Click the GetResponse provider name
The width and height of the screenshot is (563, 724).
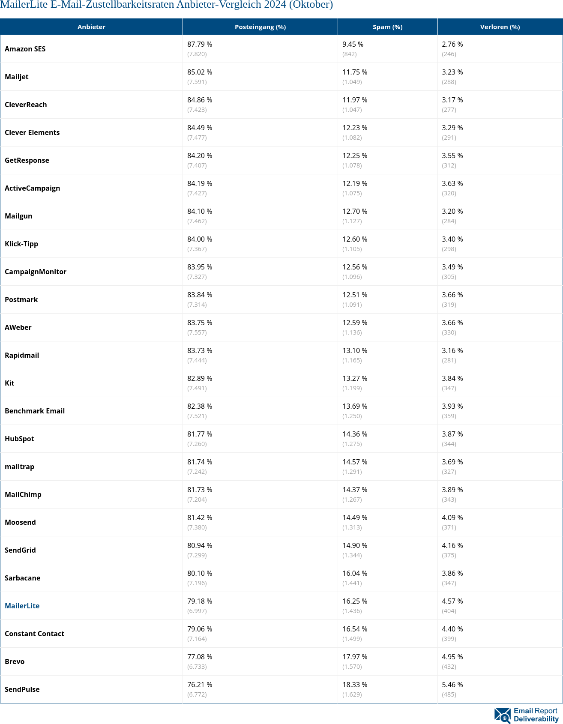27,160
